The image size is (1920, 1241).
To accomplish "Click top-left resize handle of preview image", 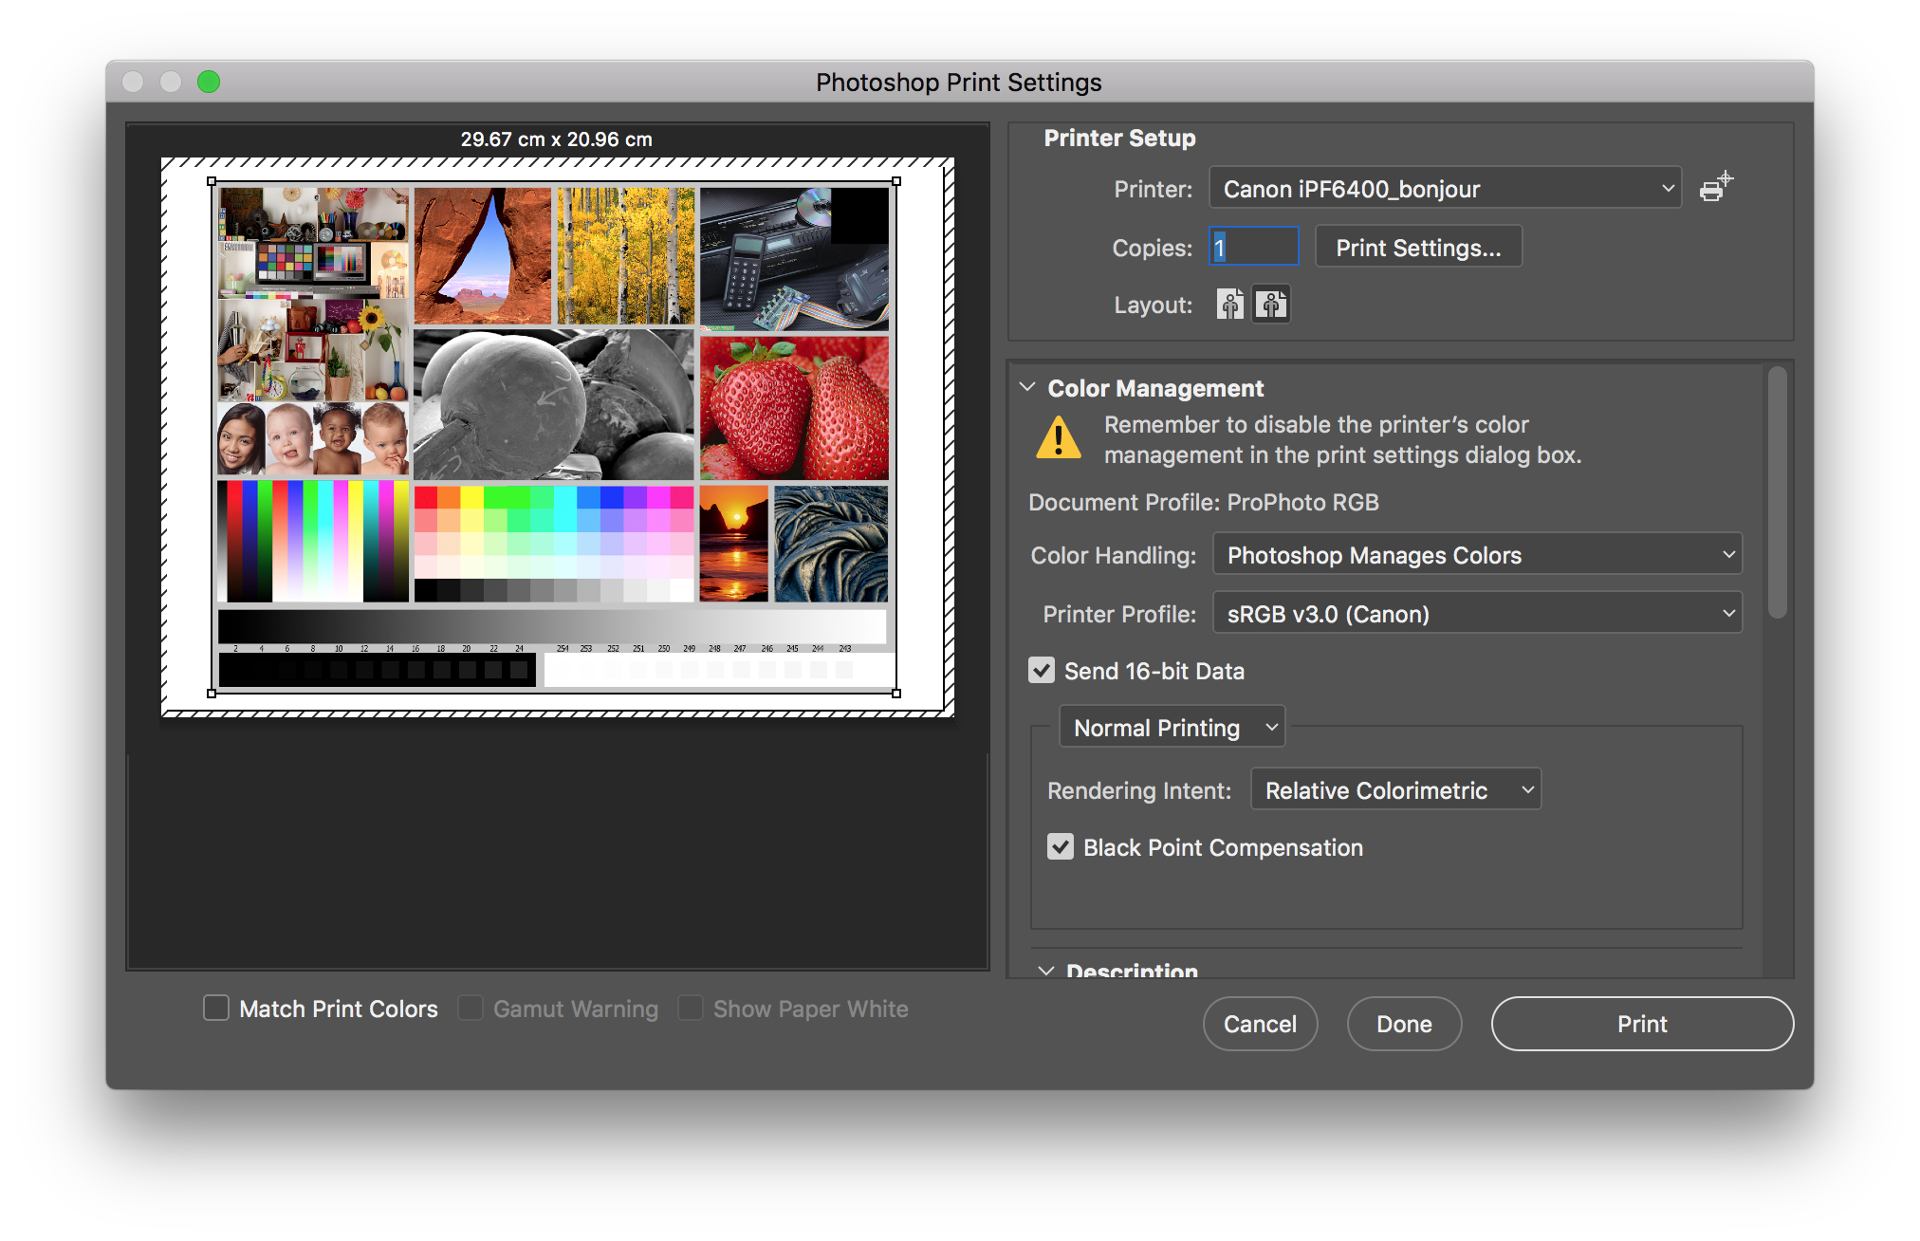I will tap(212, 181).
